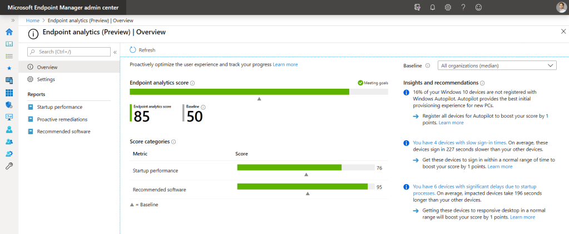Collapse the side menu with double chevron
Viewport: 569px width, 234px height.
pyautogui.click(x=115, y=52)
